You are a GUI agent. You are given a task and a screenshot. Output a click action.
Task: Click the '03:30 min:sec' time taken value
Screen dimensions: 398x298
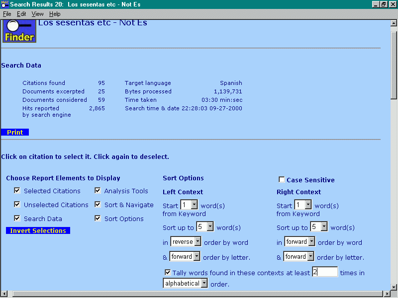222,100
